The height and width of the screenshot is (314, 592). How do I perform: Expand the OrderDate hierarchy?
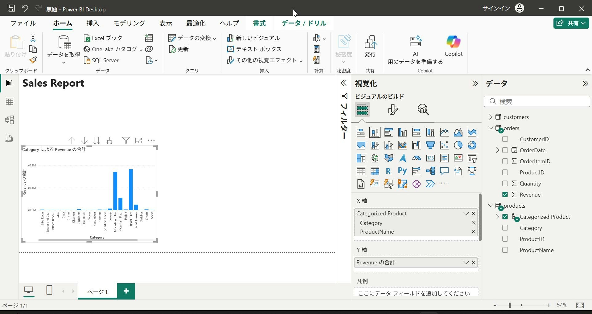(x=497, y=150)
